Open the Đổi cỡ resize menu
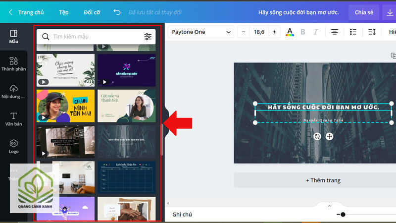 pos(92,12)
